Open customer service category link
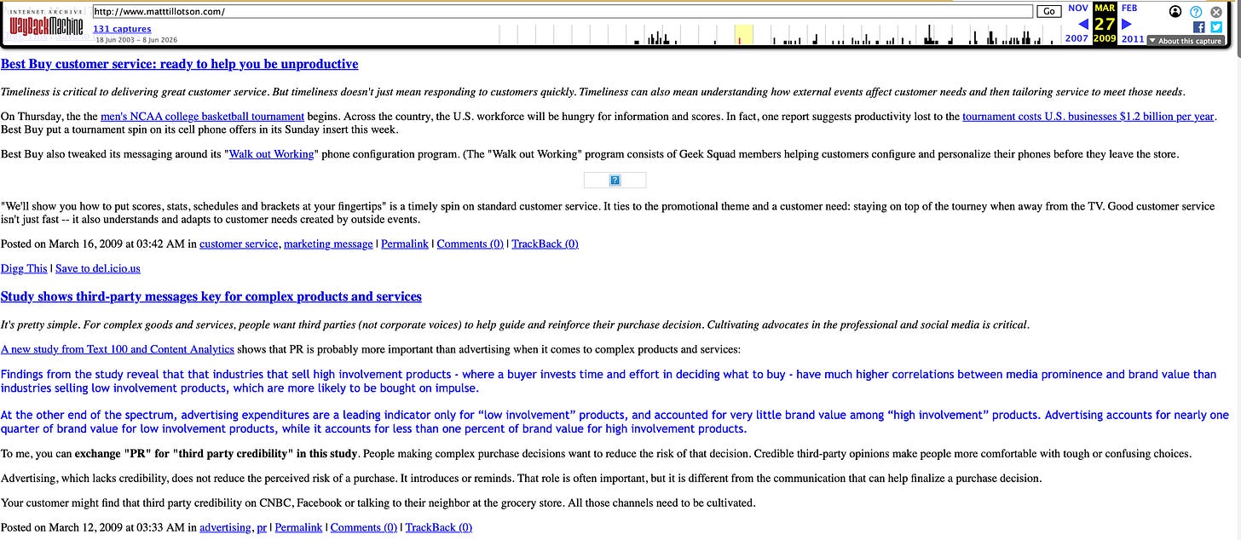The image size is (1241, 540). pos(239,244)
